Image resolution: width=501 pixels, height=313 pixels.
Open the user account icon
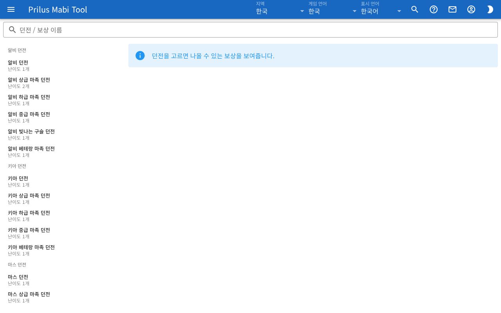click(471, 9)
